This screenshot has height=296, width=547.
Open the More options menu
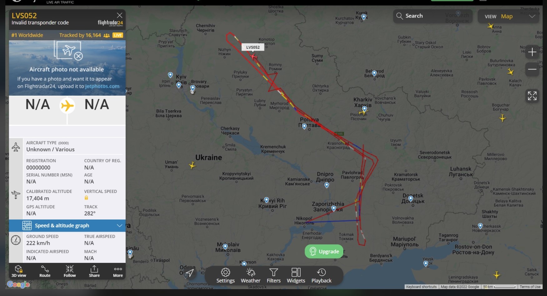coord(118,271)
